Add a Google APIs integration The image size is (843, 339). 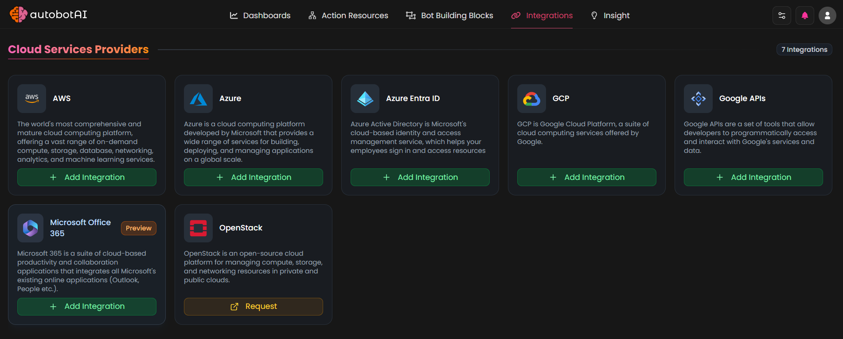tap(753, 177)
